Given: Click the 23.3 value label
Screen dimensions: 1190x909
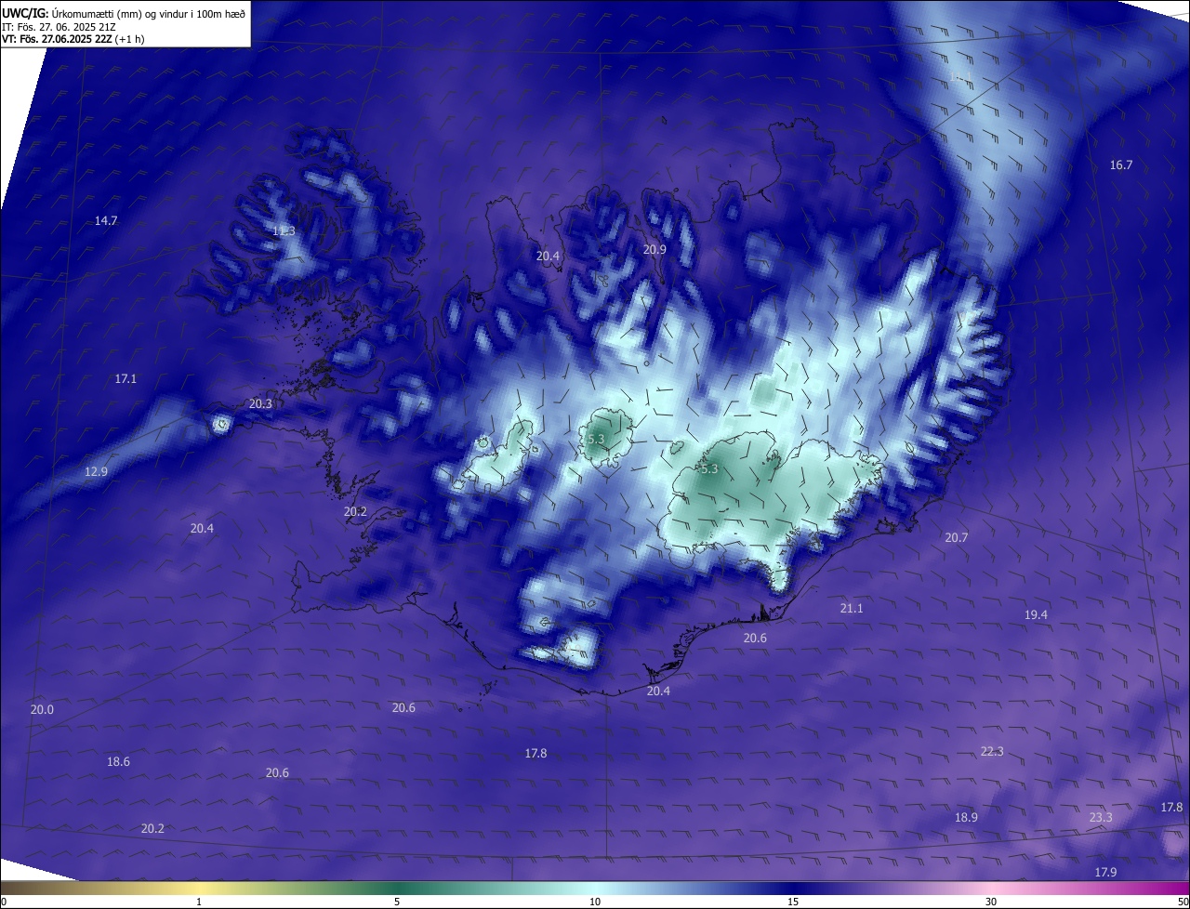Looking at the screenshot, I should (x=1100, y=818).
